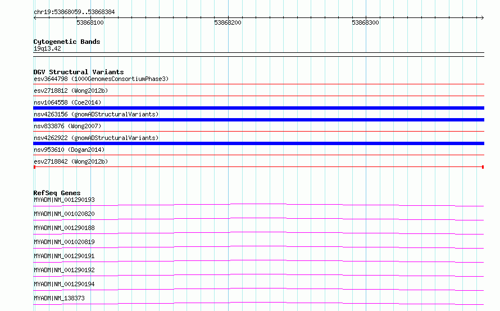The height and width of the screenshot is (311, 500).
Task: Select variant nsv833876 (Wong2007)
Action: pyautogui.click(x=67, y=126)
